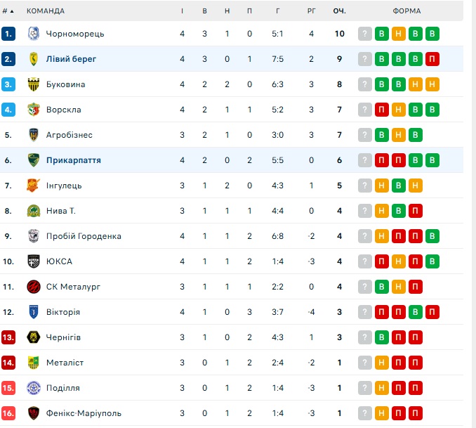Open Лівий берег's red П loss result
Screen dimensions: 476x428
(432, 59)
